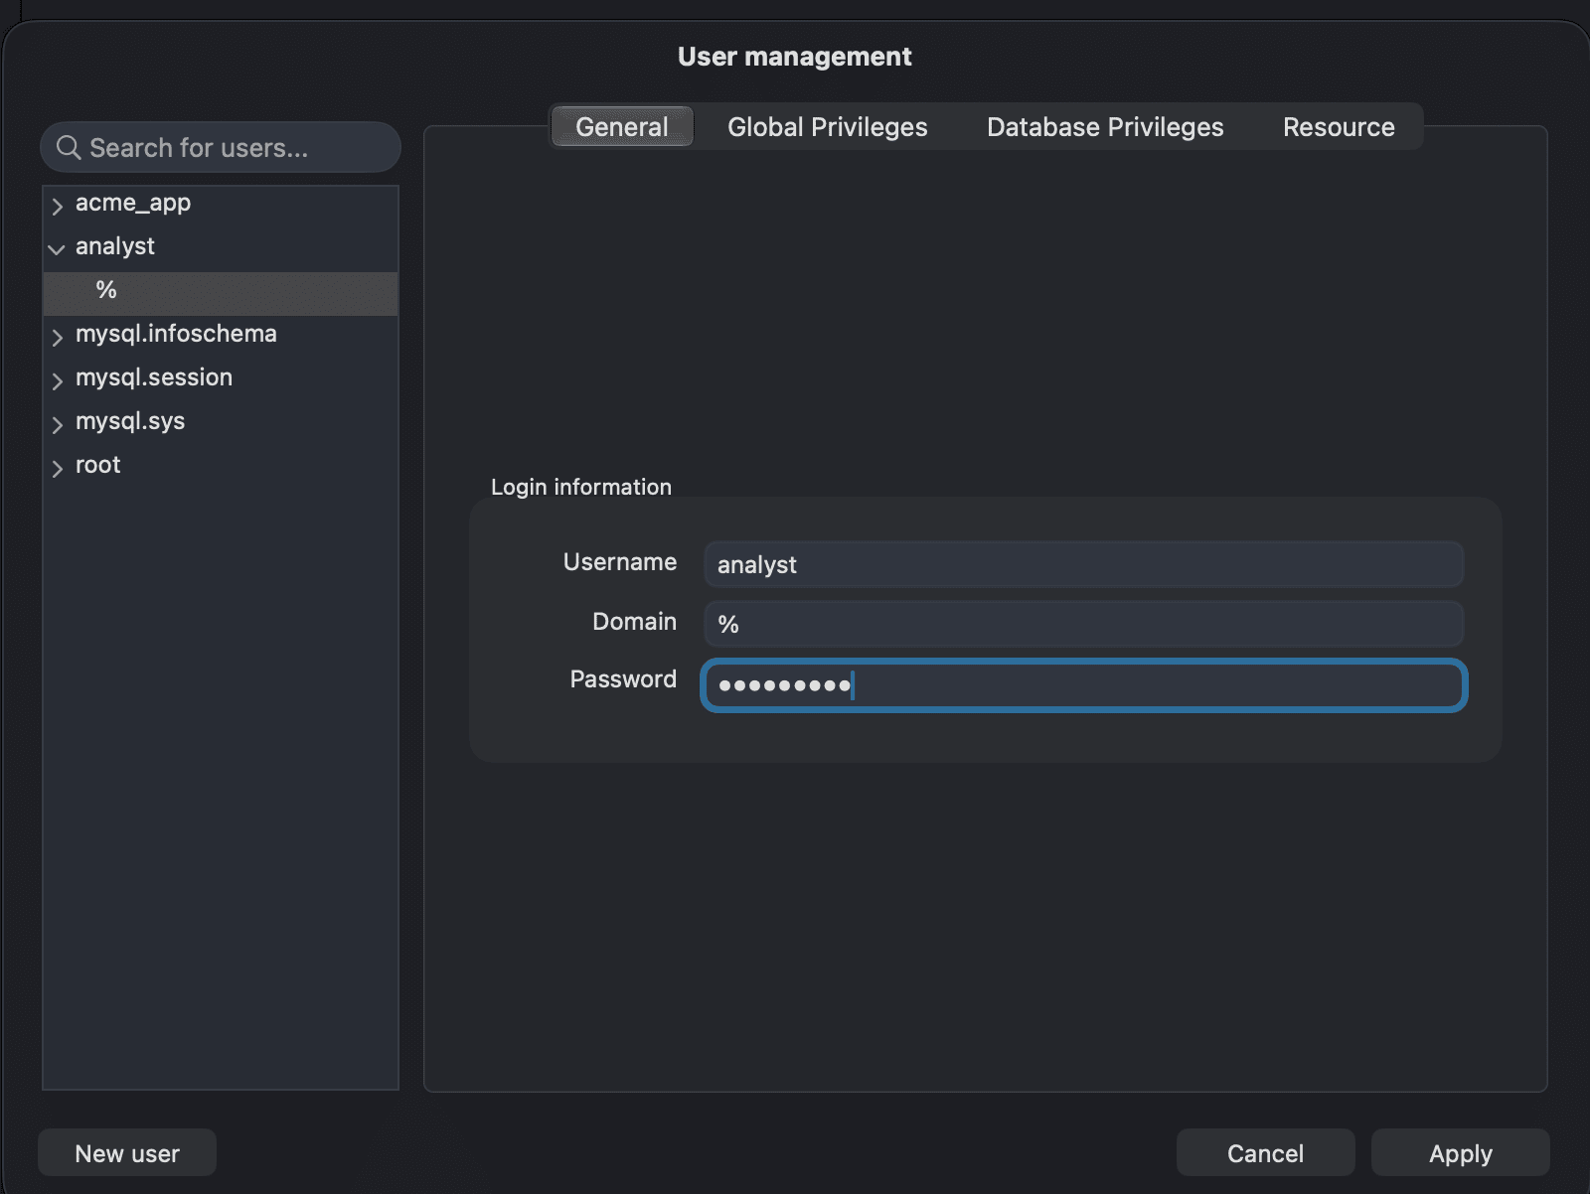Select the % host under analyst
The image size is (1590, 1194).
pyautogui.click(x=221, y=293)
